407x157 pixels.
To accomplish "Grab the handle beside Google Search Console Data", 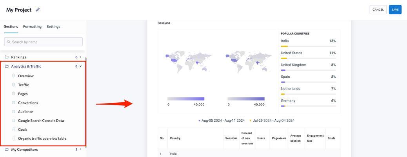I will point(13,120).
